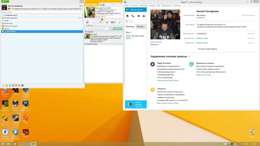Screen dimensions: 260x146
Task: Click the add contact icon in Skype
Action: pos(144,16)
